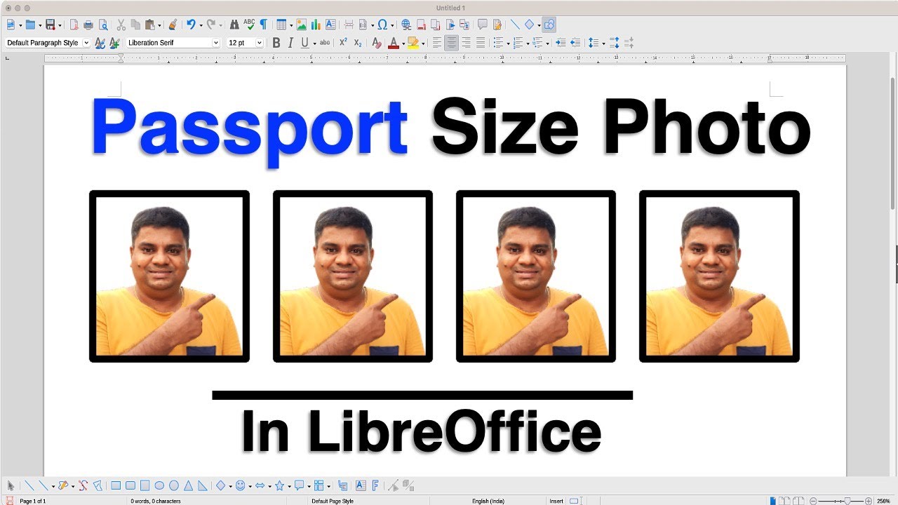Toggle Underline formatting
Screen dimensions: 898x505
click(x=304, y=43)
